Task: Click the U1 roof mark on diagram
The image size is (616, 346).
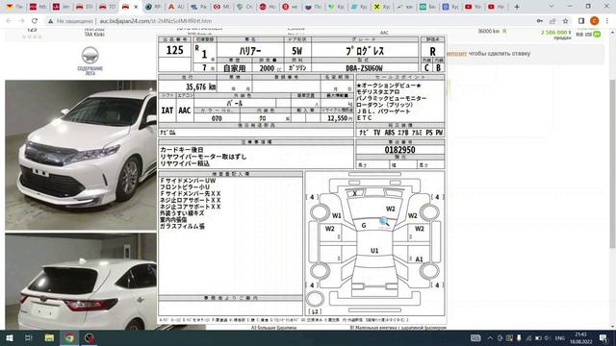Action: point(374,250)
